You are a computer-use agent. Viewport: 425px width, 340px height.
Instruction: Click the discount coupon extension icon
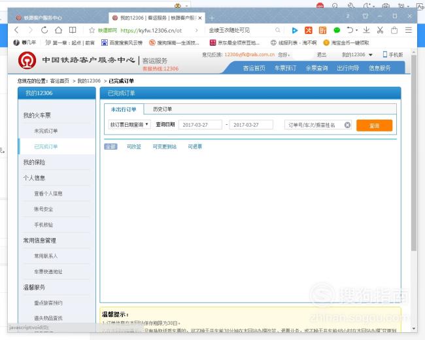322,30
